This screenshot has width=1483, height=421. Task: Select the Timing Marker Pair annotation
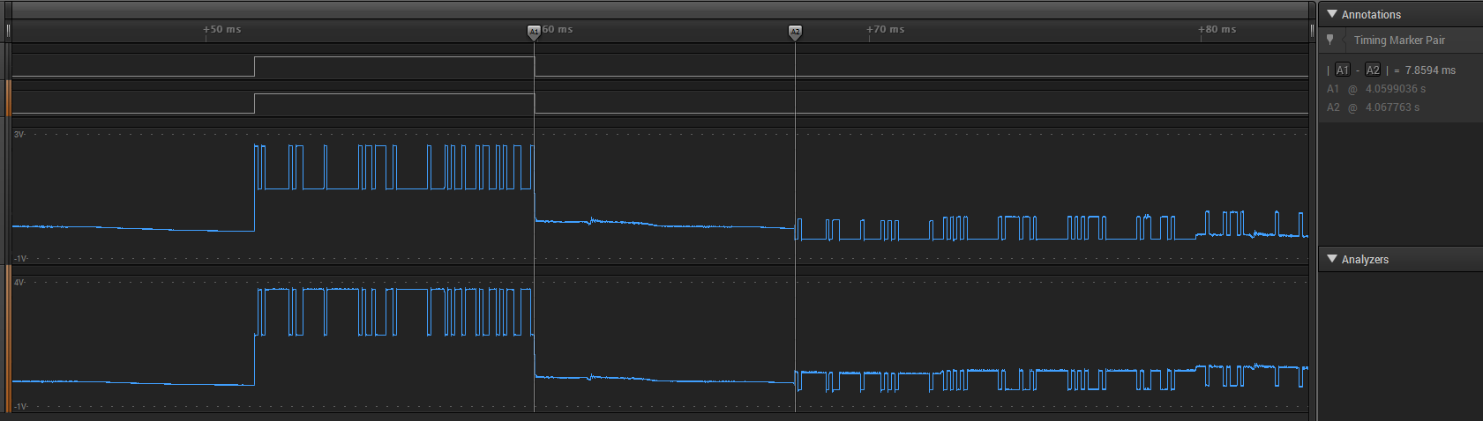click(1399, 41)
